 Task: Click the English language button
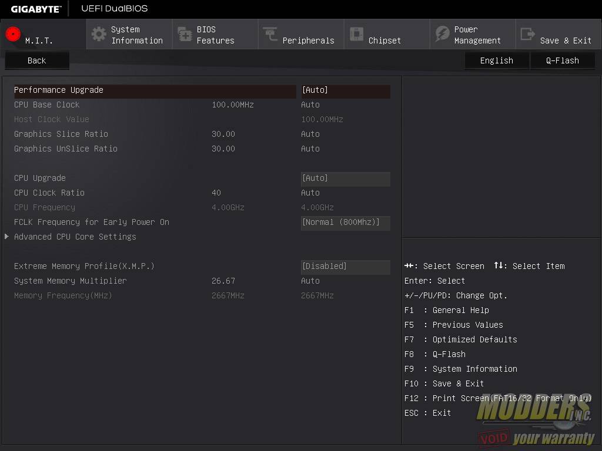pyautogui.click(x=496, y=60)
